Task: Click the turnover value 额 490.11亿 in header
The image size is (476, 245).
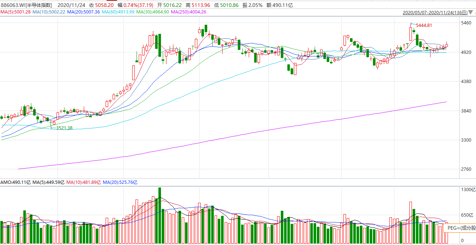Action: [x=280, y=5]
